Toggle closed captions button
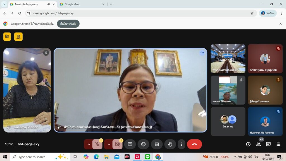286x161 pixels. tap(157, 144)
